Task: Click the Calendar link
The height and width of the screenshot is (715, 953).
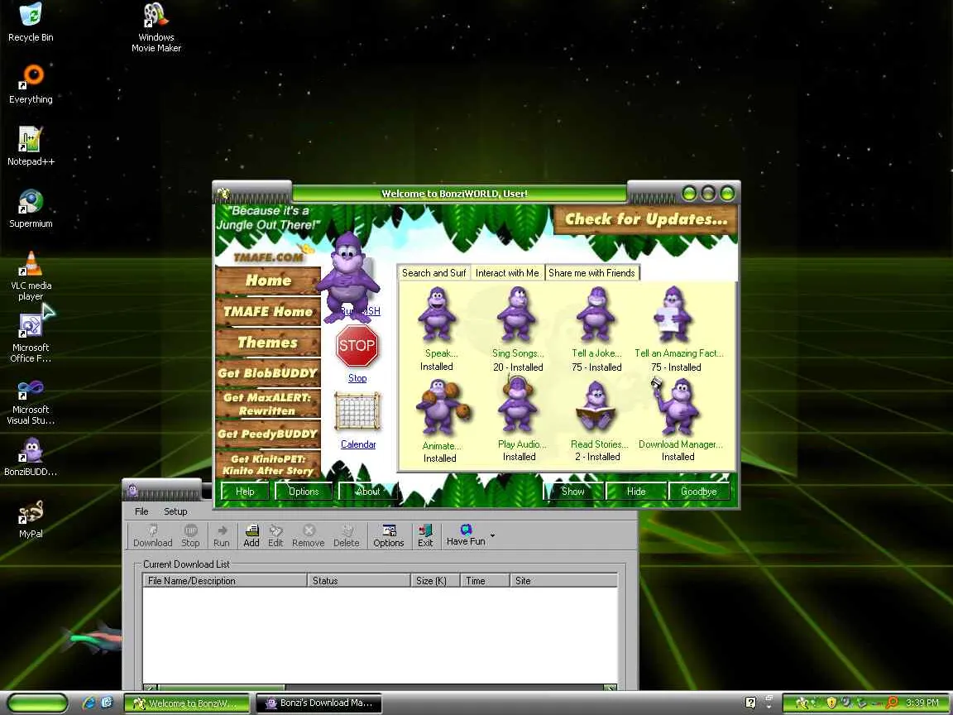Action: (358, 444)
